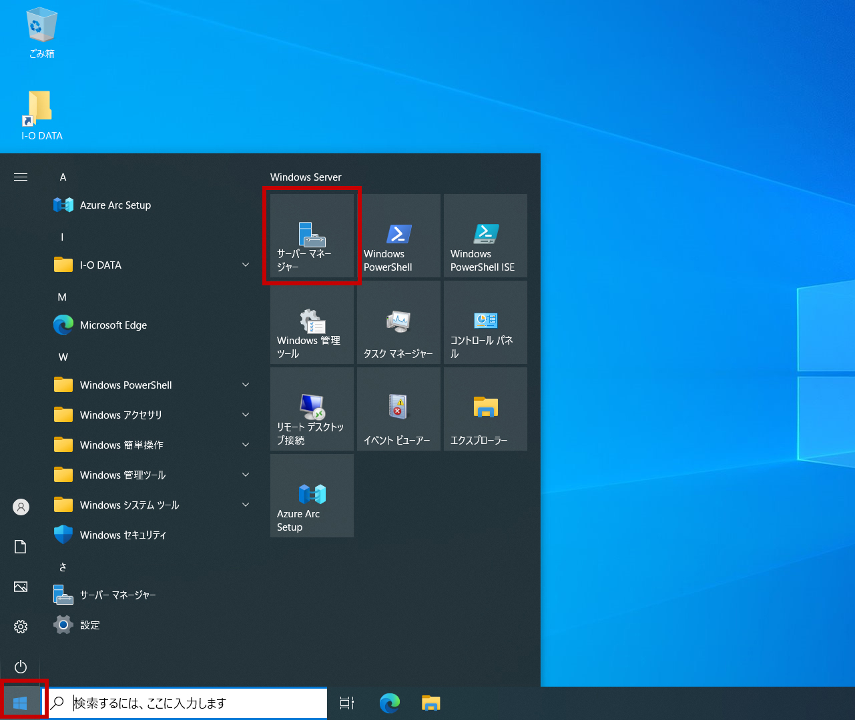855x720 pixels.
Task: Open the Documents sidebar icon
Action: click(21, 547)
